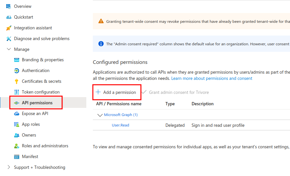Viewport: 290px width, 176px height.
Task: Click the Expose an API cloud icon
Action: coord(16,114)
